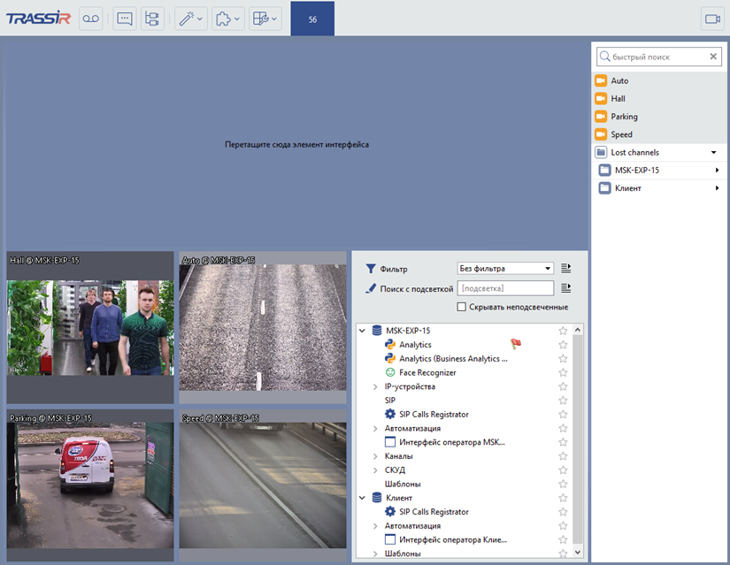The image size is (730, 565).
Task: Open the puzzle piece modules menu
Action: [x=227, y=18]
